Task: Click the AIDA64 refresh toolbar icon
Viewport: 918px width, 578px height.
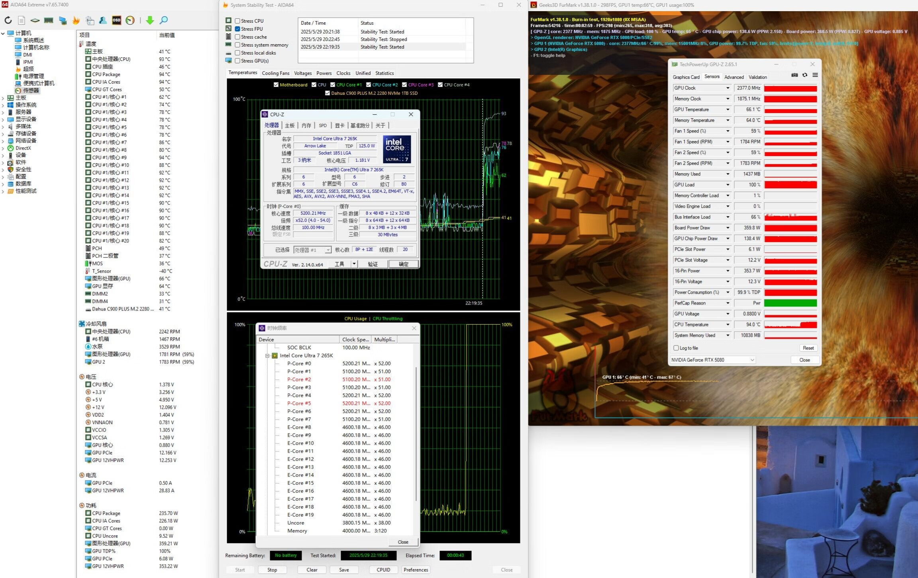Action: (8, 20)
